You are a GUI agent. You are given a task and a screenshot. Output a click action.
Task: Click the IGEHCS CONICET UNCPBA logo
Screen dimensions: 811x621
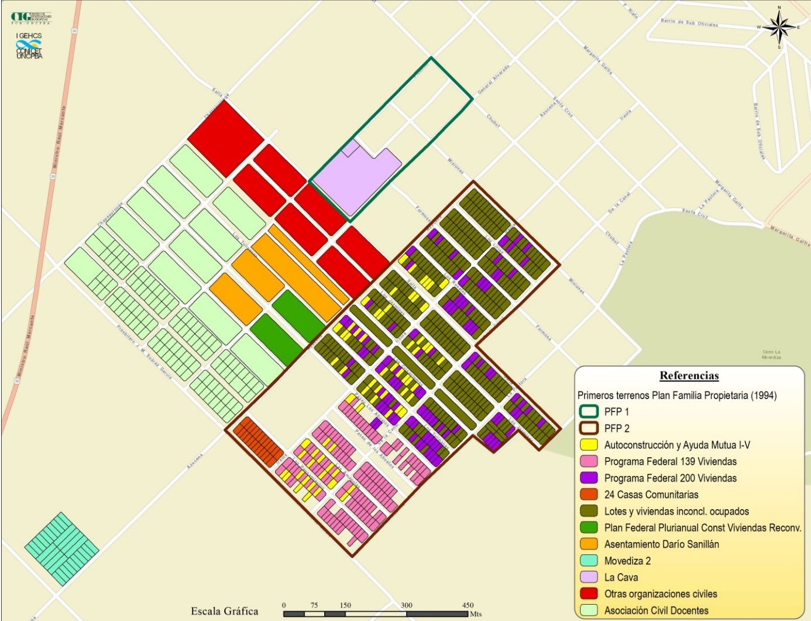coord(29,46)
